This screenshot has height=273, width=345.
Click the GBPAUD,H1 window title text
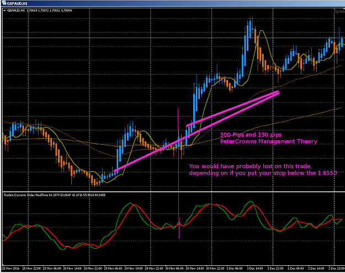17,3
